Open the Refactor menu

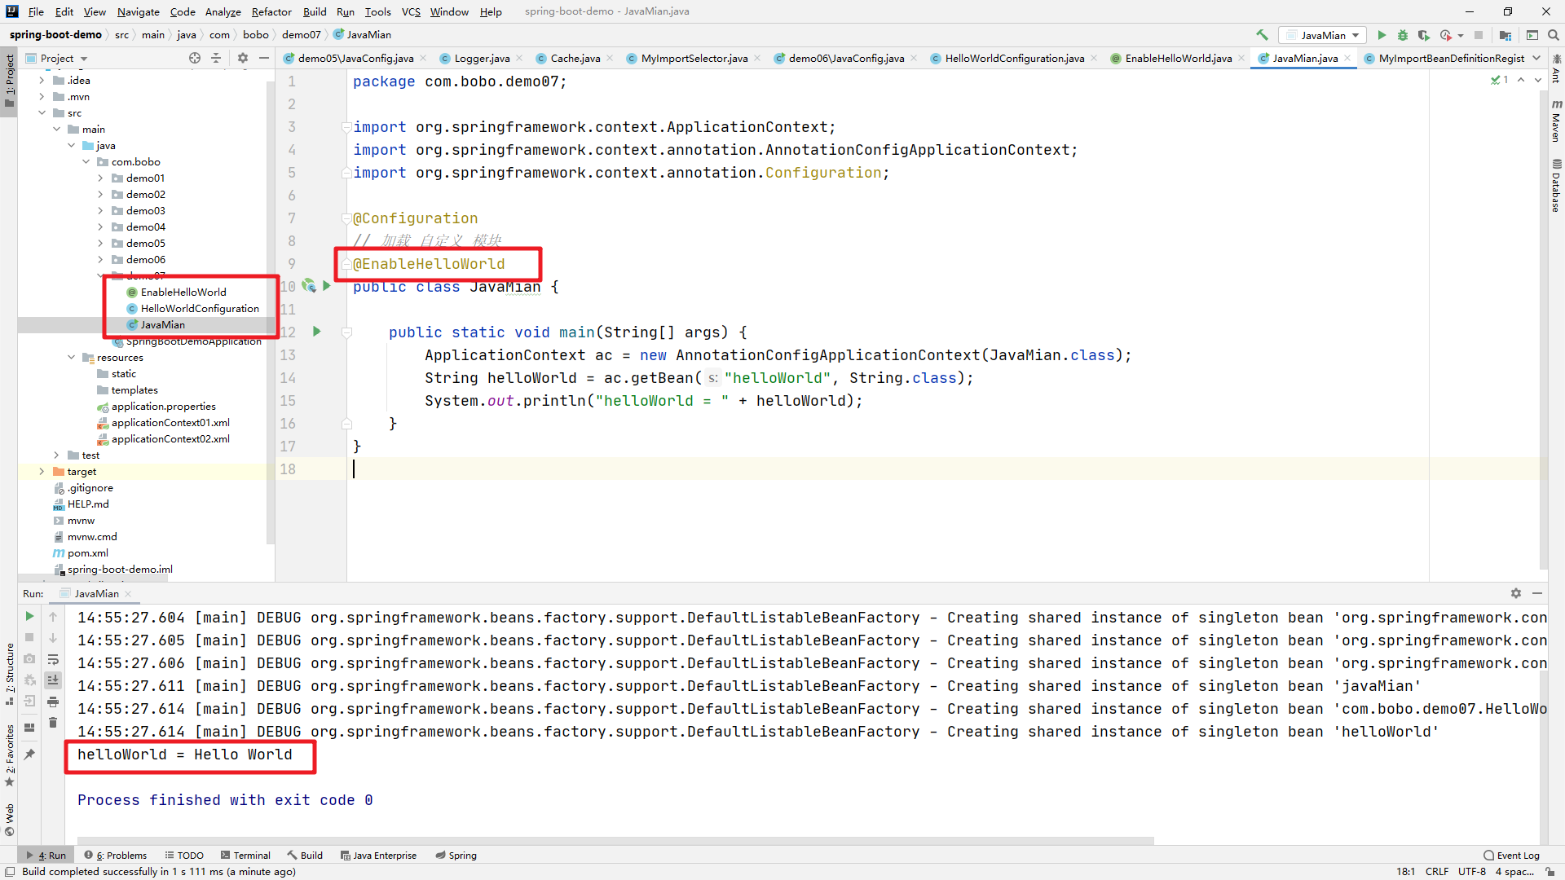coord(271,11)
